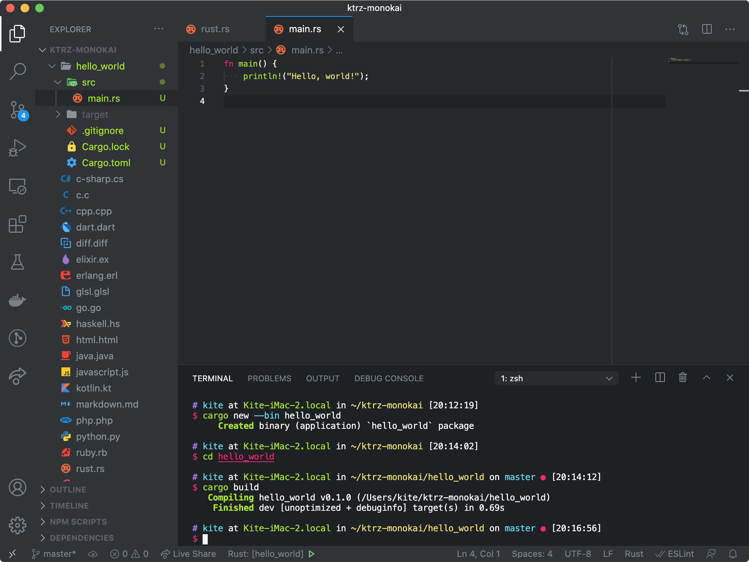This screenshot has height=562, width=749.
Task: Open Source Control view with badge 4
Action: pyautogui.click(x=17, y=110)
